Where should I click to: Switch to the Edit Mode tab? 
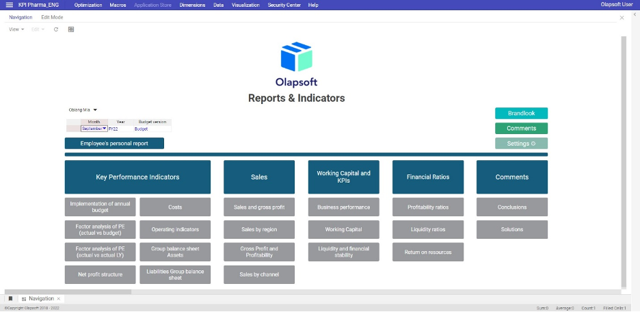[52, 18]
